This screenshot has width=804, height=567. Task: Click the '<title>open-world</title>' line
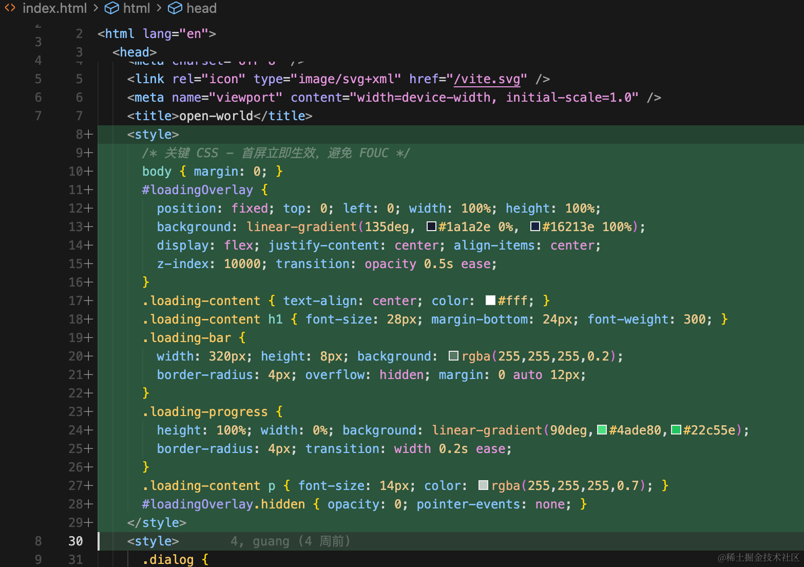click(x=220, y=116)
